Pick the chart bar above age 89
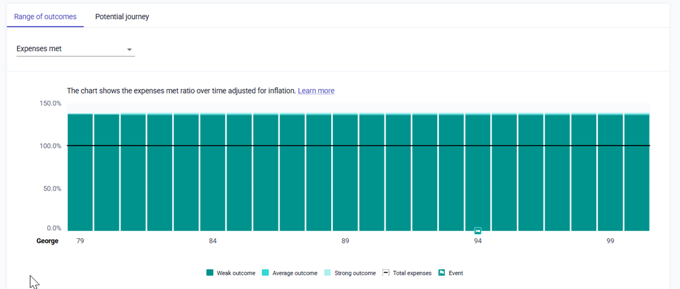This screenshot has width=680, height=289. click(x=346, y=174)
